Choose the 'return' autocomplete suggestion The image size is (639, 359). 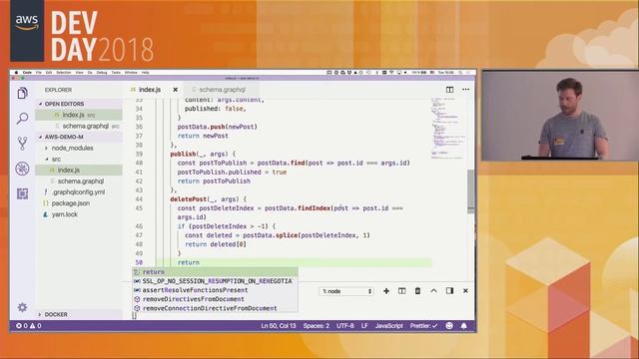pos(215,272)
